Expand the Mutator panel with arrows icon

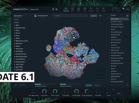click(15, 85)
